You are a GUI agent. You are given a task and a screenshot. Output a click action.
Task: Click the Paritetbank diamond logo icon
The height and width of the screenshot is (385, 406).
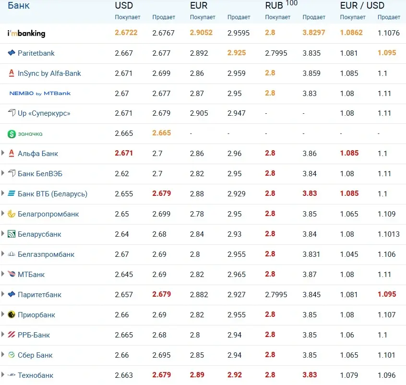click(12, 53)
